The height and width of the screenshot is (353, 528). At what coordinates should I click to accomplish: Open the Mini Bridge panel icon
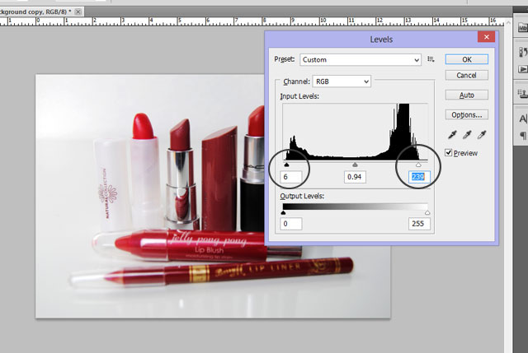click(522, 28)
